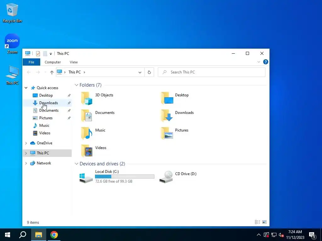Viewport: 322px width, 241px height.
Task: Click the Local Disk (C:) capacity bar
Action: 125,176
